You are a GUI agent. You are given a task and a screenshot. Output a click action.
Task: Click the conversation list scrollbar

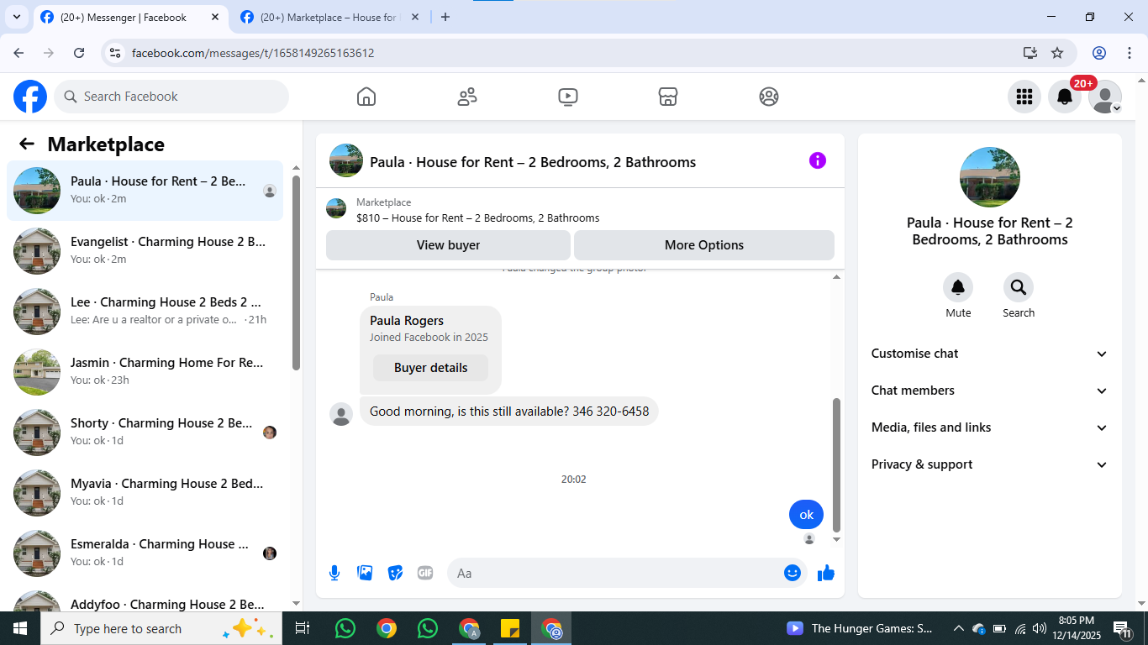296,272
